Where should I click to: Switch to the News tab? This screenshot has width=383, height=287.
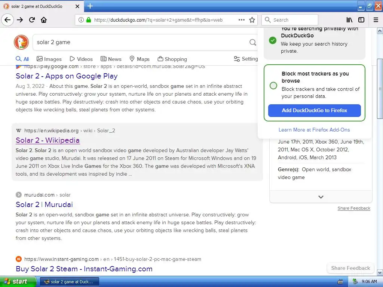click(x=111, y=59)
